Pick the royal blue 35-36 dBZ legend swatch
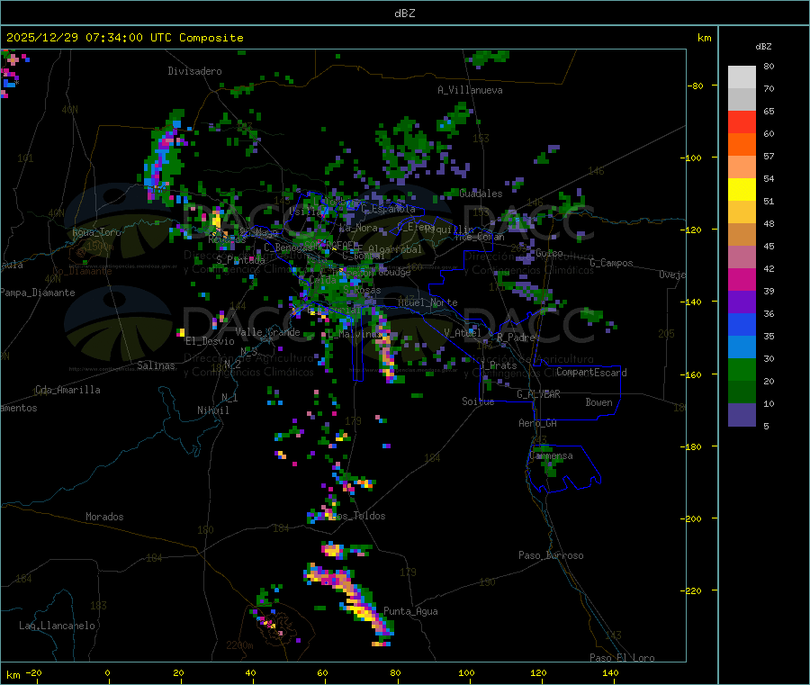The image size is (810, 685). click(742, 324)
